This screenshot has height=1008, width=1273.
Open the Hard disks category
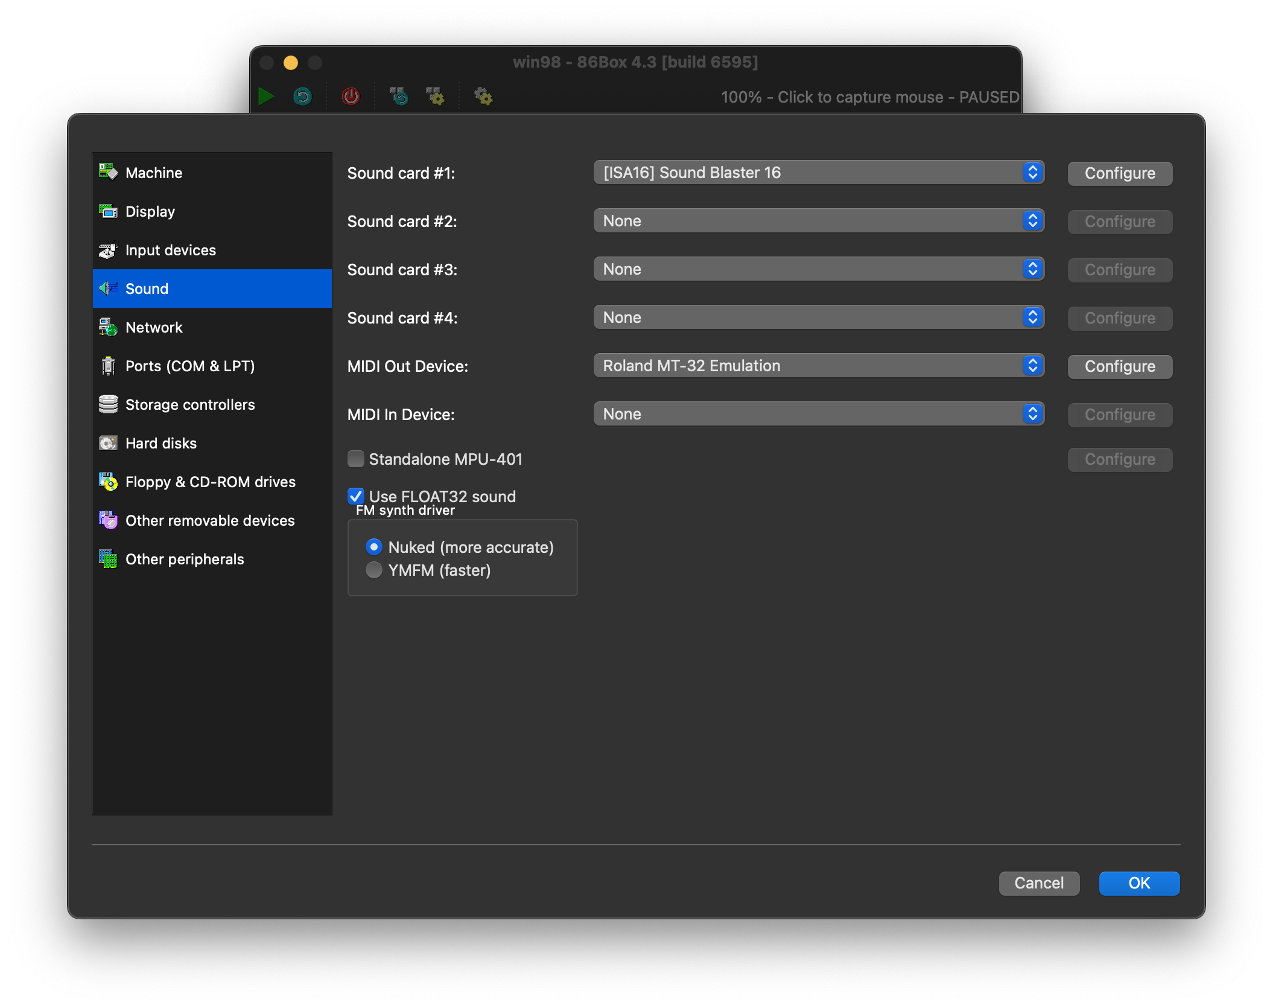pyautogui.click(x=212, y=443)
